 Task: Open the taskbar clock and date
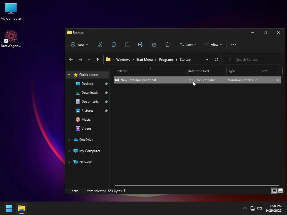tap(274, 208)
